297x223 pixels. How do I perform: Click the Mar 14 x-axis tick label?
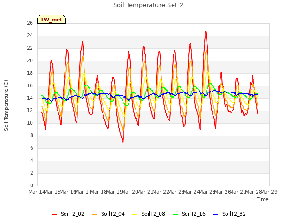point(37,192)
